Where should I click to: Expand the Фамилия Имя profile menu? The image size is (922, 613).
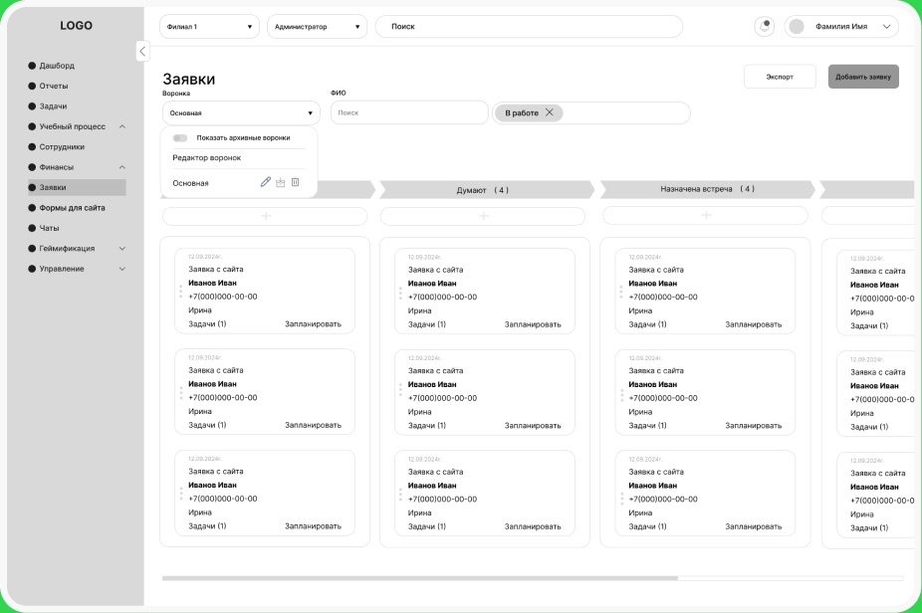point(886,27)
